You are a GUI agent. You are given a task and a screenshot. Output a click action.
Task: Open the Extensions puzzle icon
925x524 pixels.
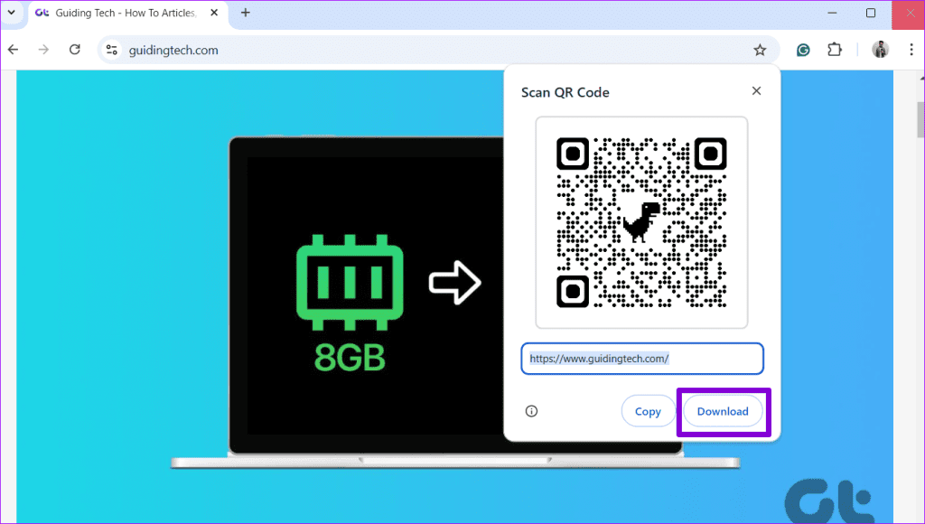coord(834,51)
